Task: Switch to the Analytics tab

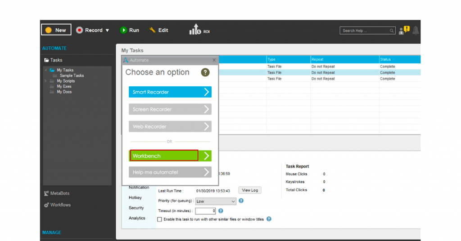Action: click(137, 218)
